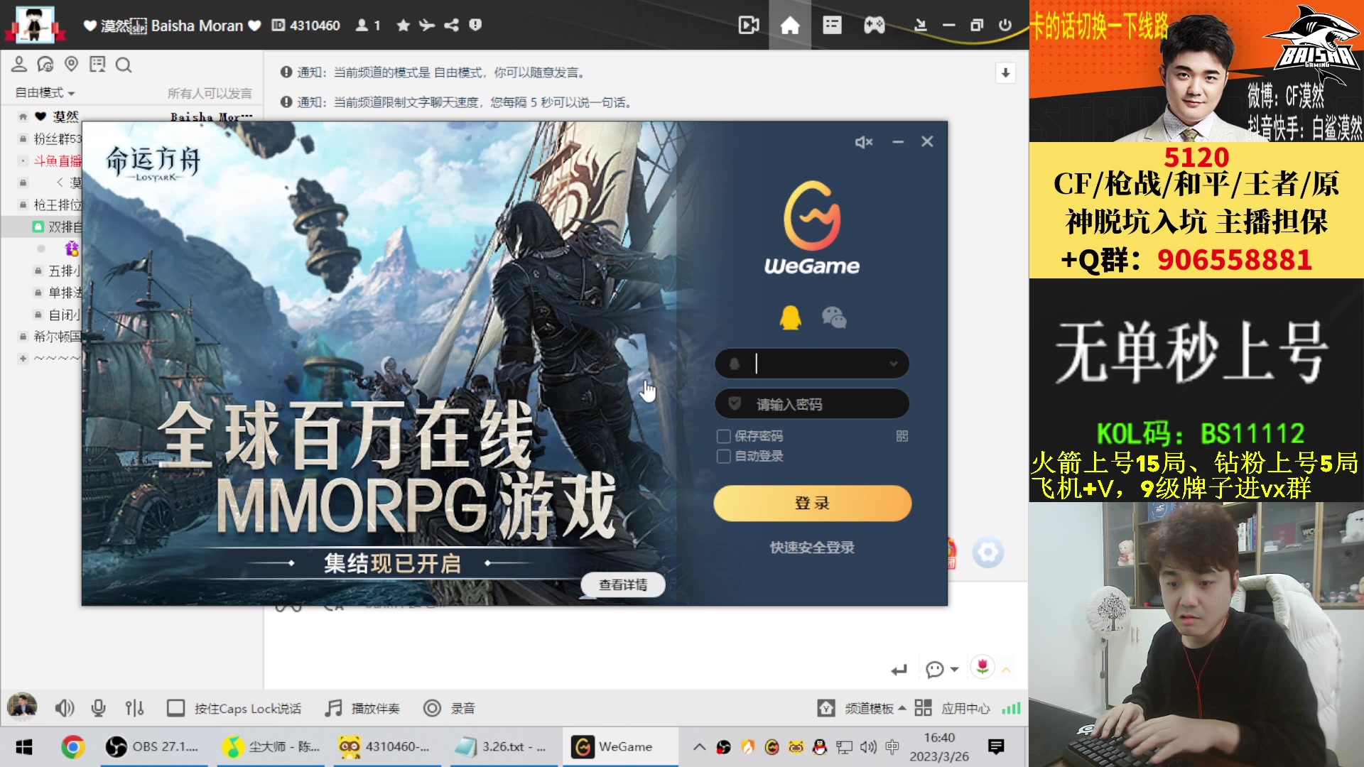1364x767 pixels.
Task: Click the 查看详情 button on banner
Action: point(623,584)
